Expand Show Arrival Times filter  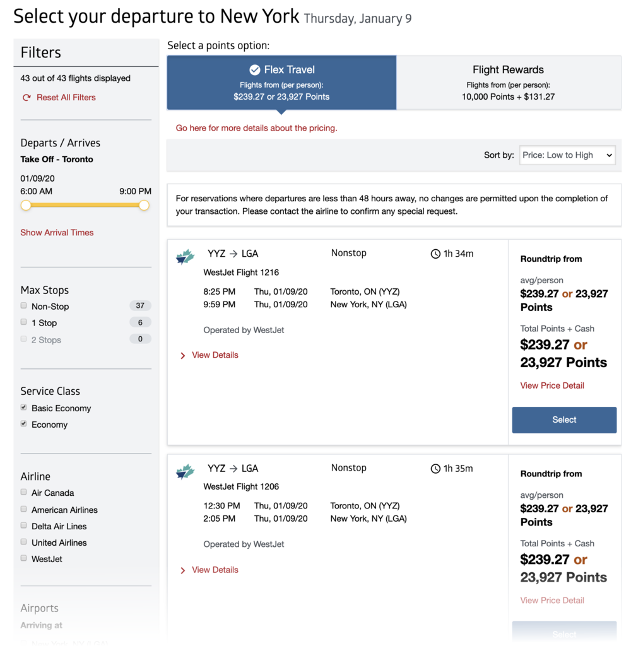(x=57, y=233)
